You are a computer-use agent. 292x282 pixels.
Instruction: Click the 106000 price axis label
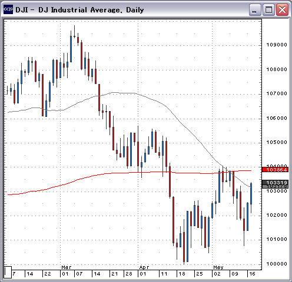pyautogui.click(x=277, y=118)
